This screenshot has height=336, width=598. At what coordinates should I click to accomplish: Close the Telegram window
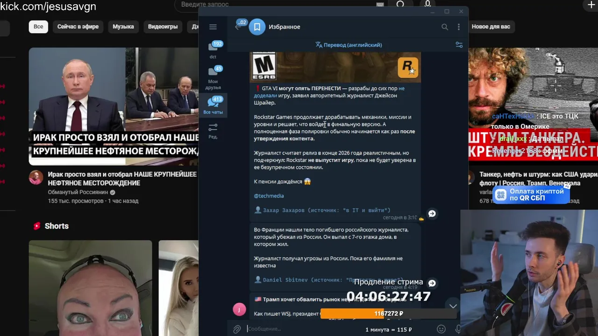point(461,11)
